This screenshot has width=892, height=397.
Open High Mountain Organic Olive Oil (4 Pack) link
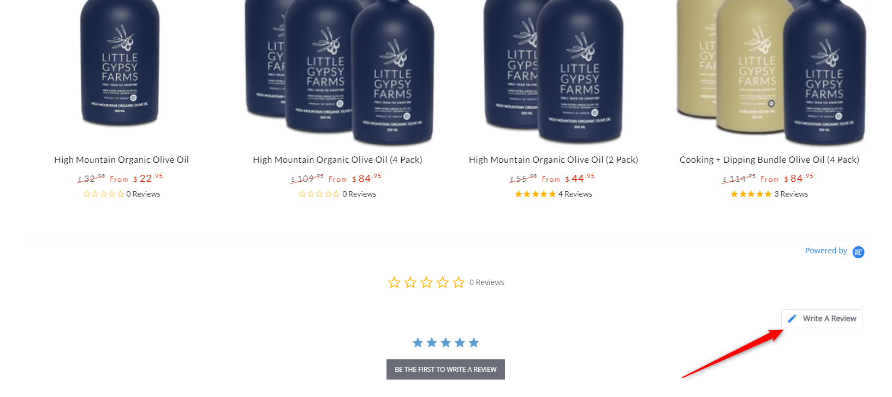pyautogui.click(x=337, y=160)
